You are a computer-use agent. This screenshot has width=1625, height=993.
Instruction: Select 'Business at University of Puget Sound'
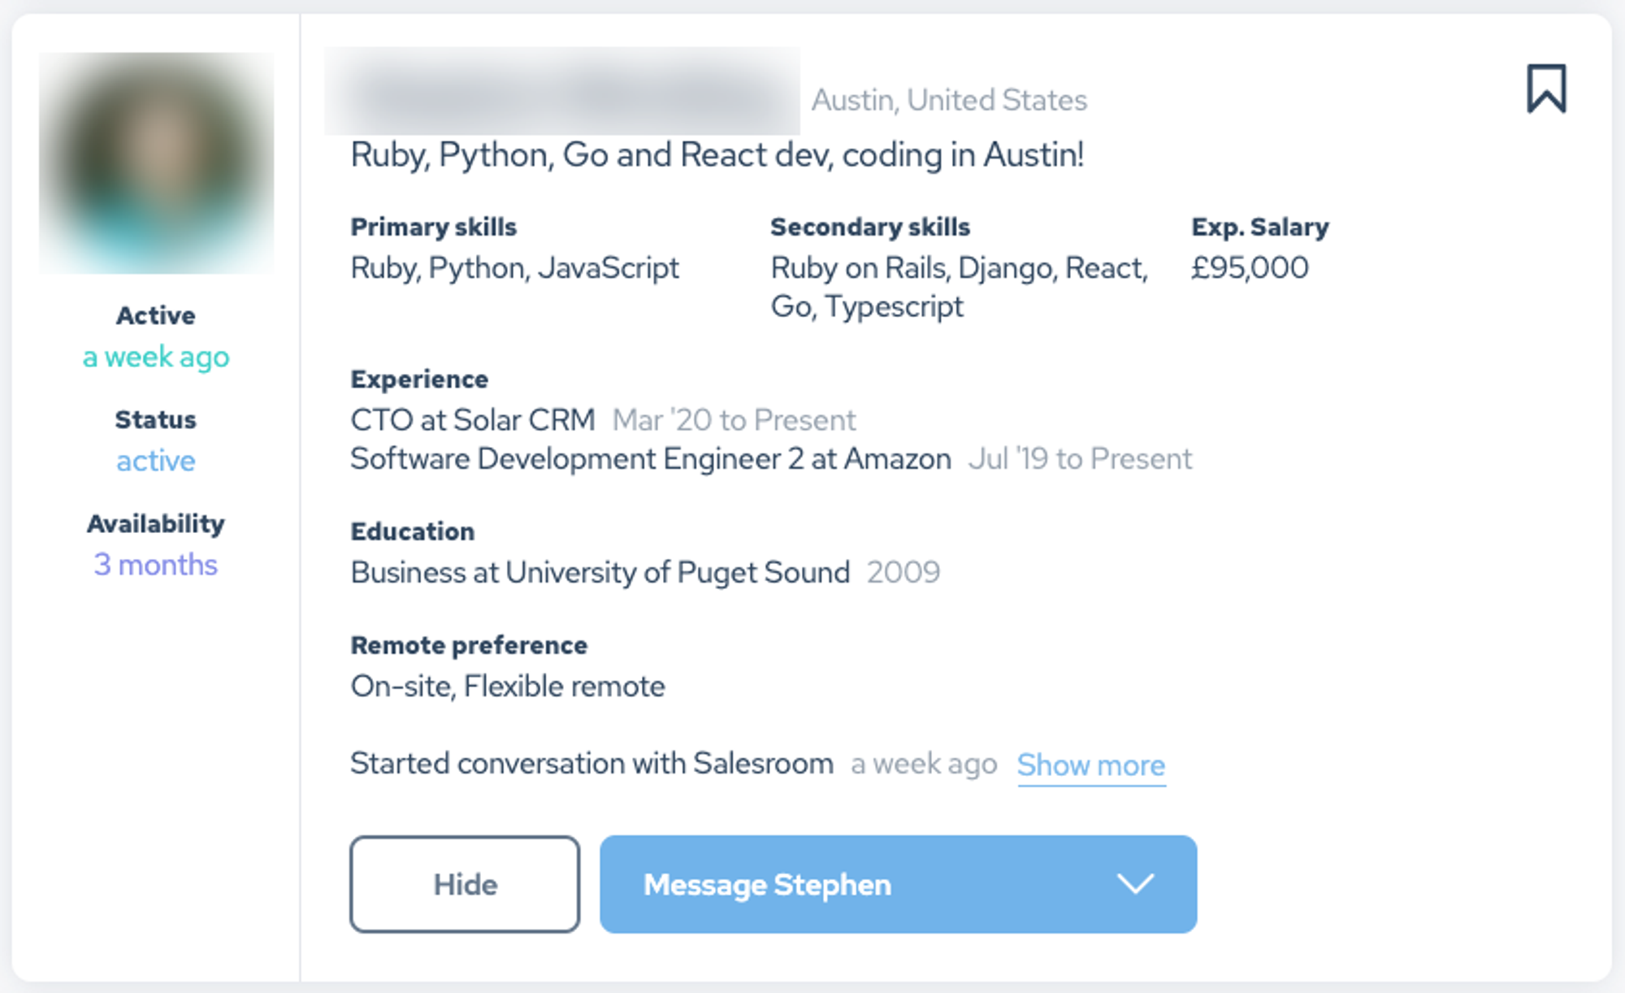[600, 572]
